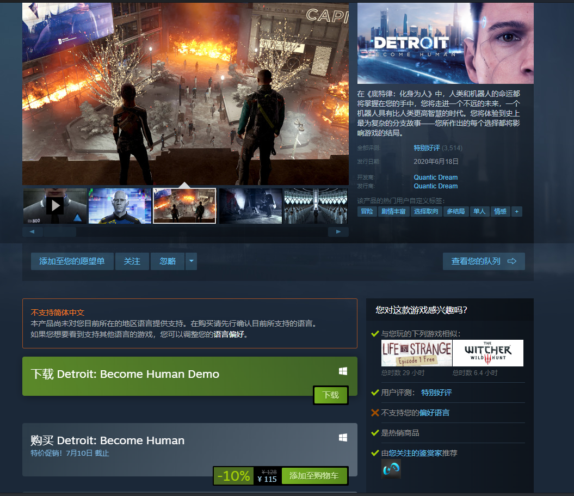This screenshot has height=496, width=574.
Task: Click the -10% discount badge
Action: 233,476
